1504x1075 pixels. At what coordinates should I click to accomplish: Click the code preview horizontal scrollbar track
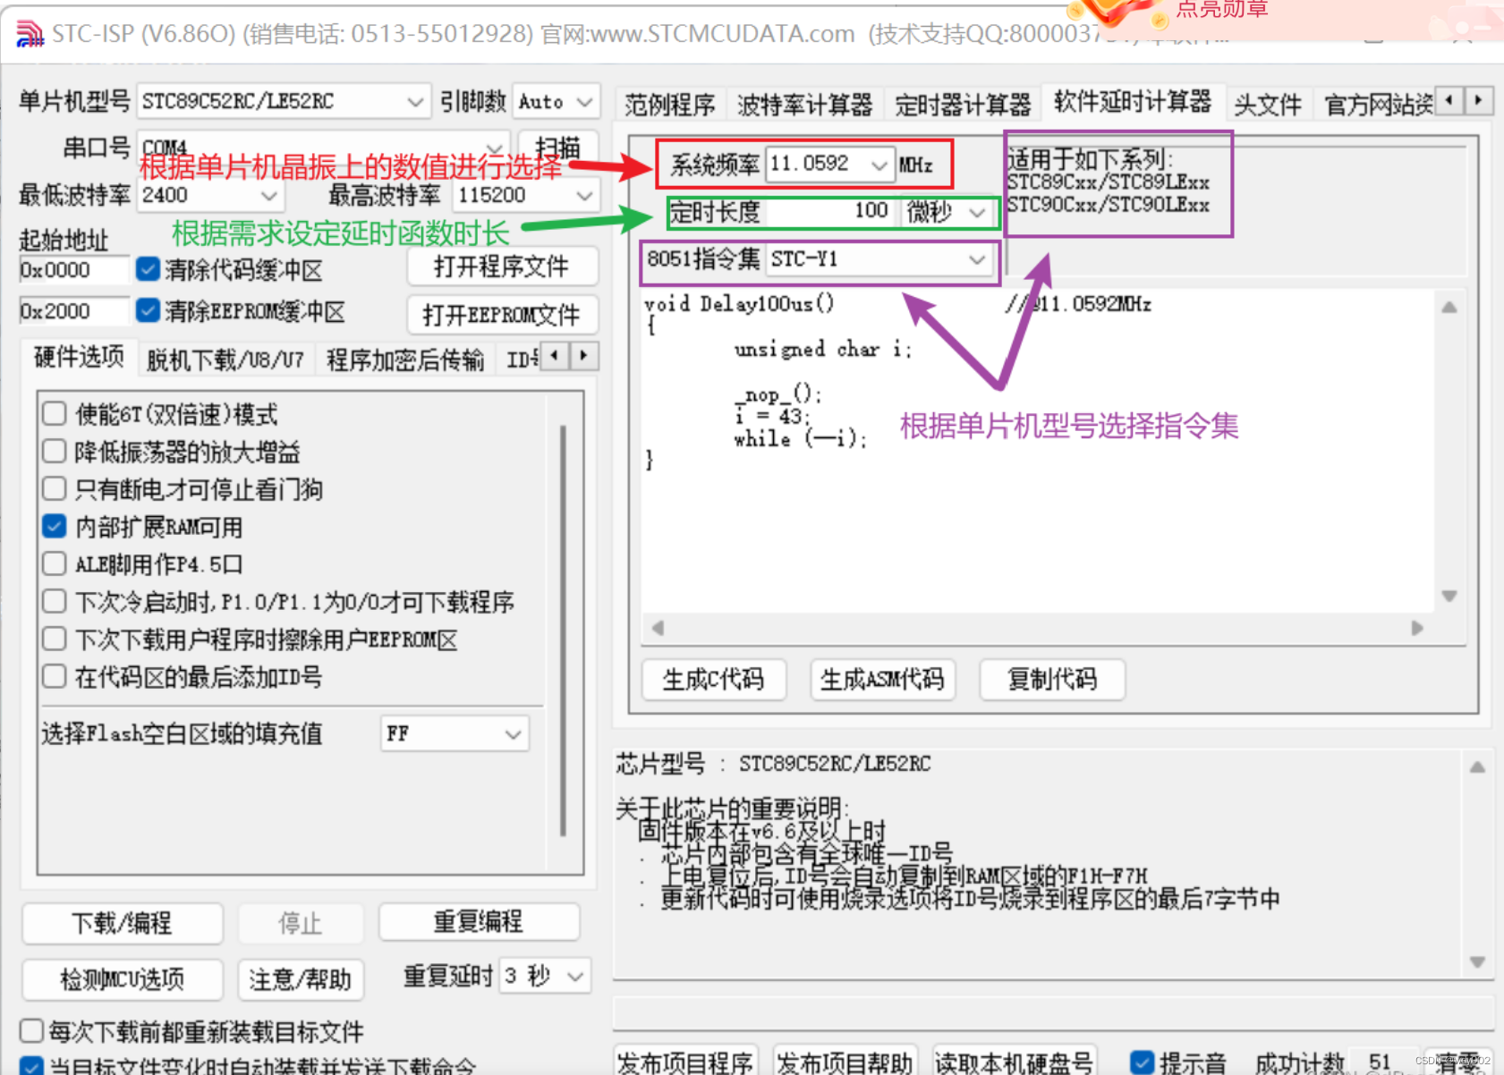point(1038,628)
